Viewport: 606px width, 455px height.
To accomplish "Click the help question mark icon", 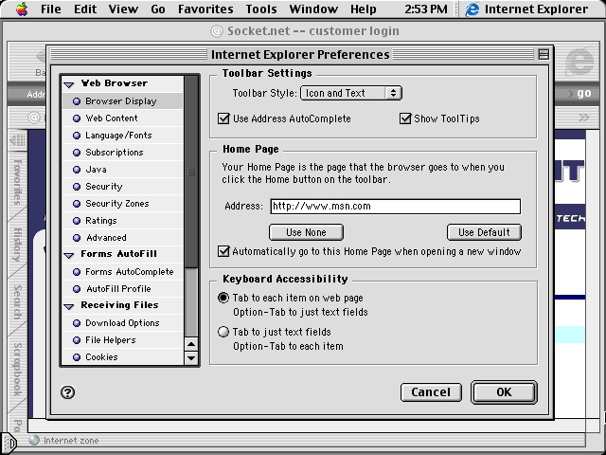I will [67, 392].
